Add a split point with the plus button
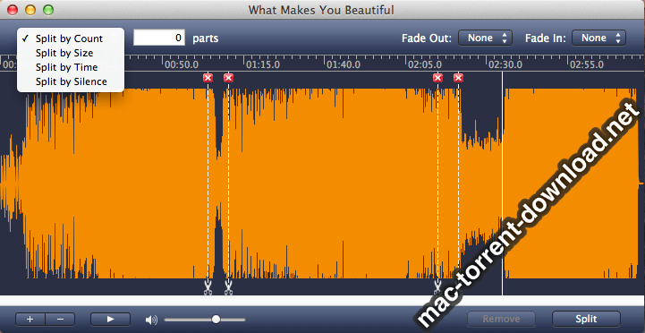Viewport: 645px width, 333px height. 30,319
